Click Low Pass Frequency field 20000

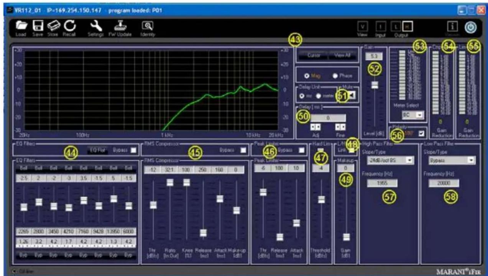(x=444, y=184)
